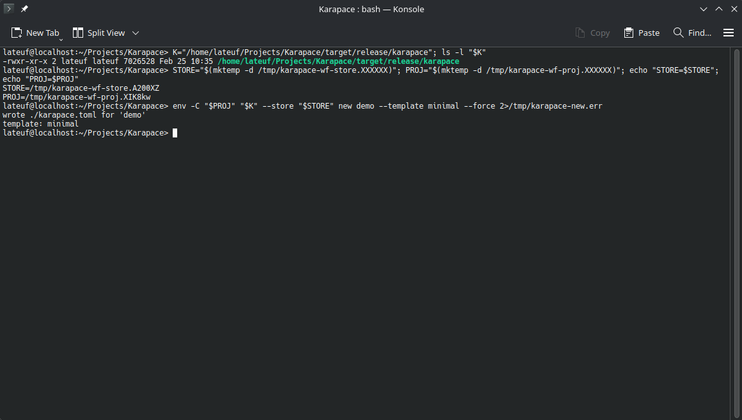Click the green karapace binary path
The image size is (742, 420).
click(338, 61)
